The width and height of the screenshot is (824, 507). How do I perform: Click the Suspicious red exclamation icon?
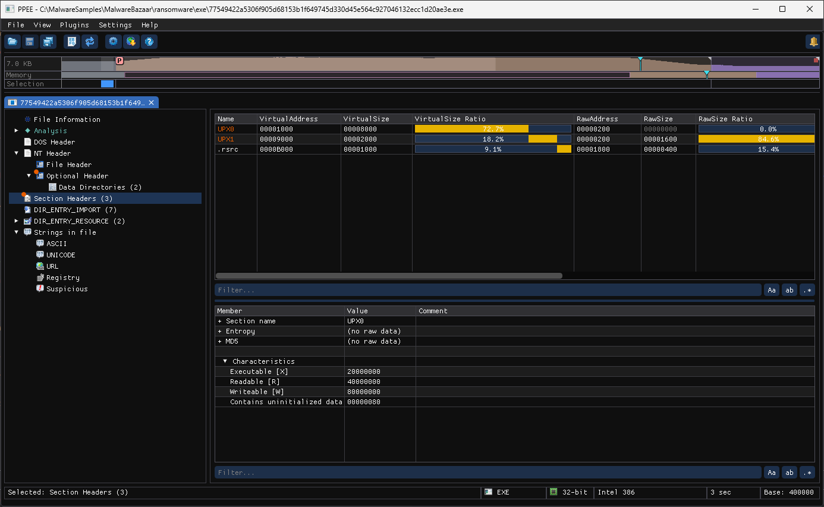(x=40, y=289)
